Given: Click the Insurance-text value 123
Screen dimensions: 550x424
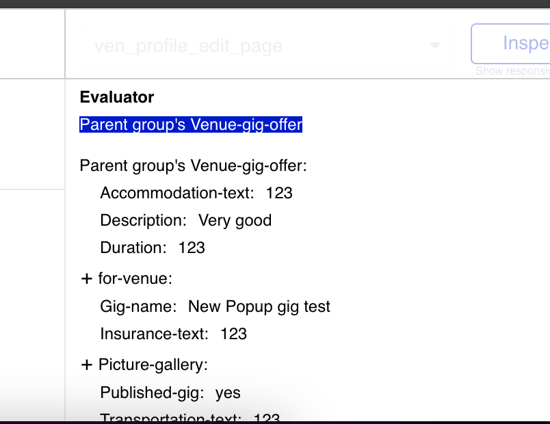Looking at the screenshot, I should (x=234, y=334).
